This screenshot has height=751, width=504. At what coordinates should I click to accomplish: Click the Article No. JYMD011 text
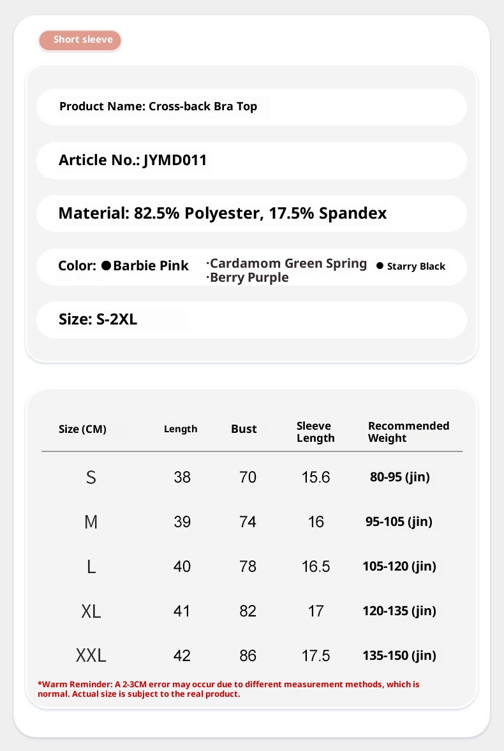pyautogui.click(x=133, y=160)
